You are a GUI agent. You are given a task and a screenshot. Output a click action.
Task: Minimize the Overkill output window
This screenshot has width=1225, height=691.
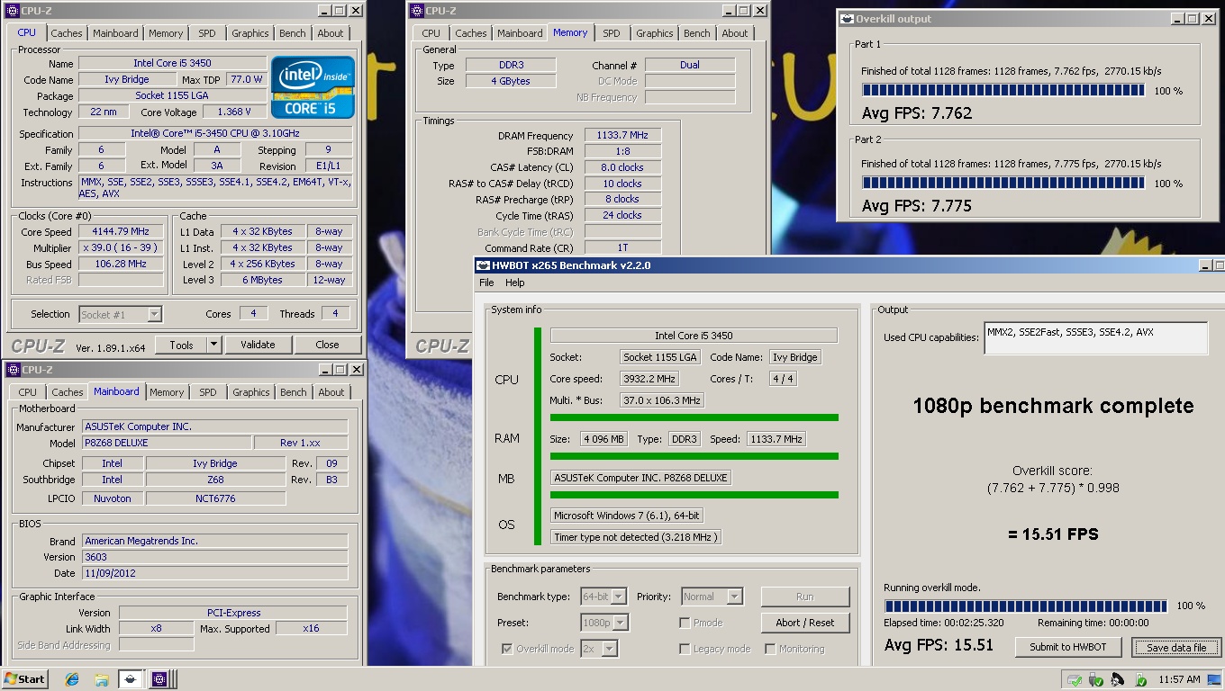point(1175,19)
